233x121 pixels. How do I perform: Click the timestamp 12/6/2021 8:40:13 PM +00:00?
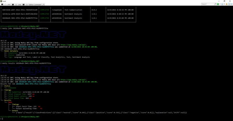pos(120,14)
